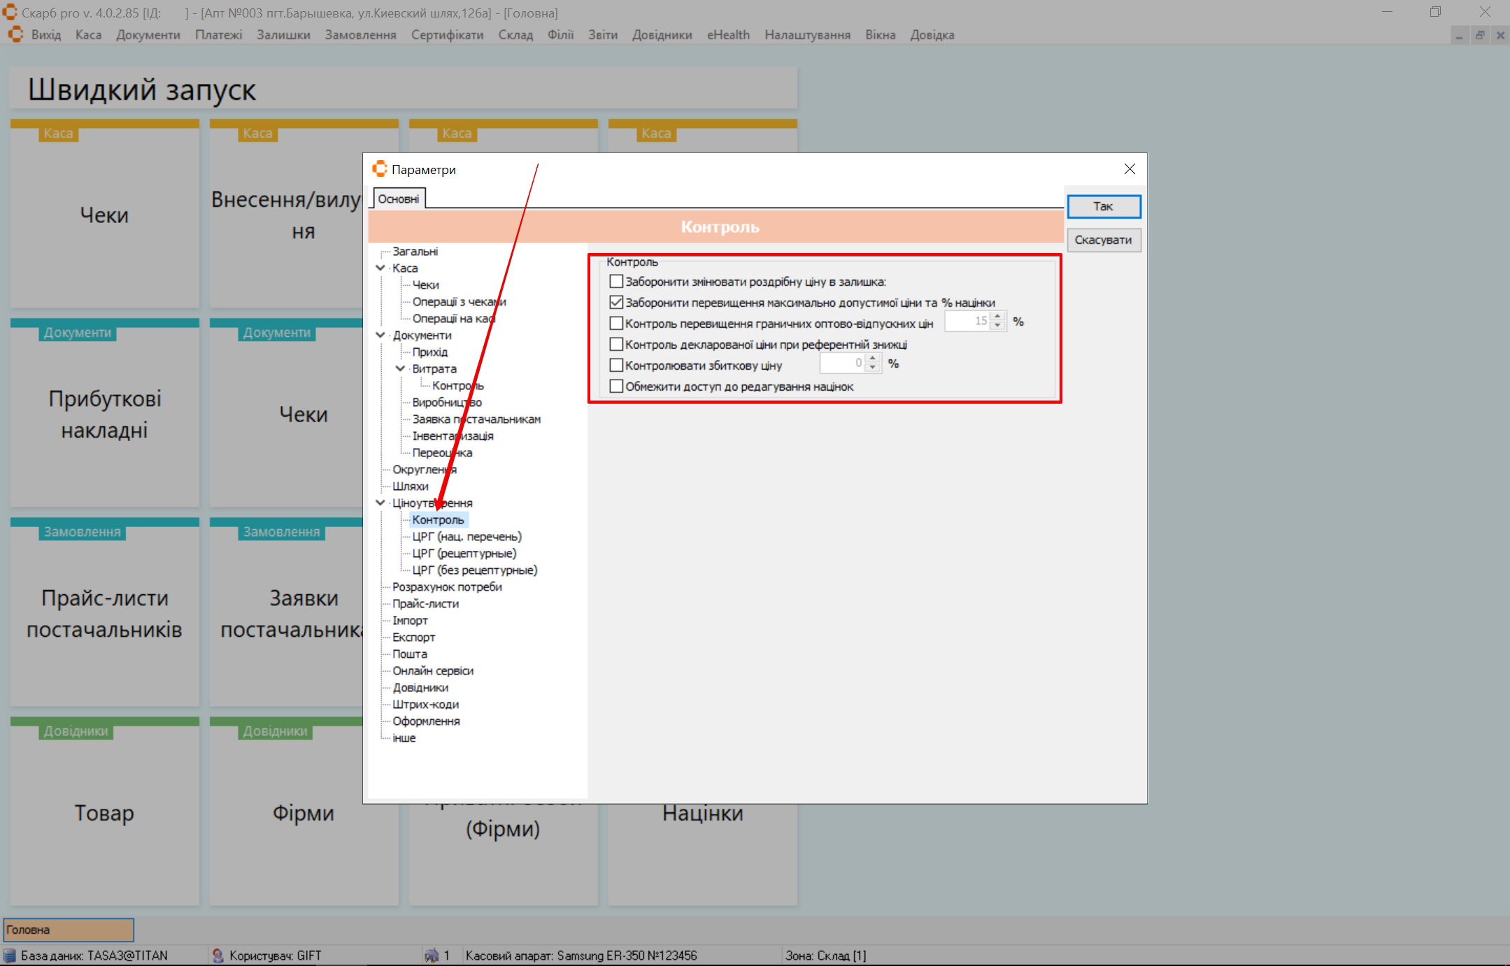1510x966 pixels.
Task: Click the Скарб logo in the menu bar
Action: 15,35
